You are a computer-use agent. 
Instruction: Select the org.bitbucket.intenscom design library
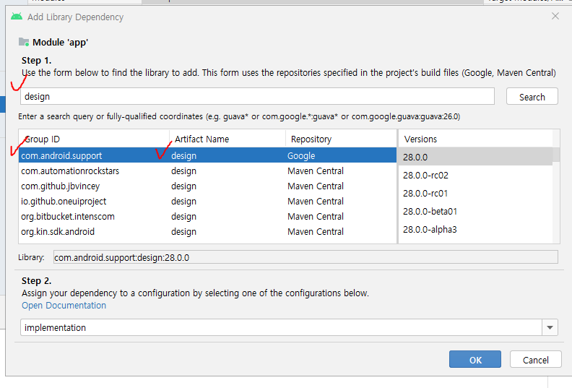[207, 217]
